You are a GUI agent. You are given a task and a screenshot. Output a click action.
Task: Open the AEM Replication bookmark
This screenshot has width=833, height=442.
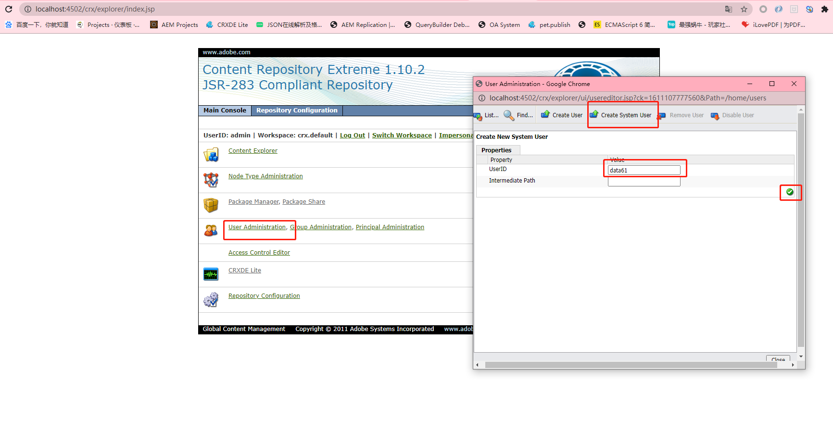[363, 25]
